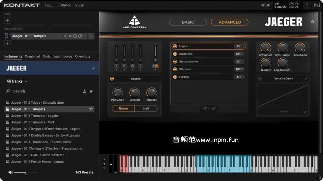Select the Room reverb type
The width and height of the screenshot is (323, 181).
click(x=123, y=108)
